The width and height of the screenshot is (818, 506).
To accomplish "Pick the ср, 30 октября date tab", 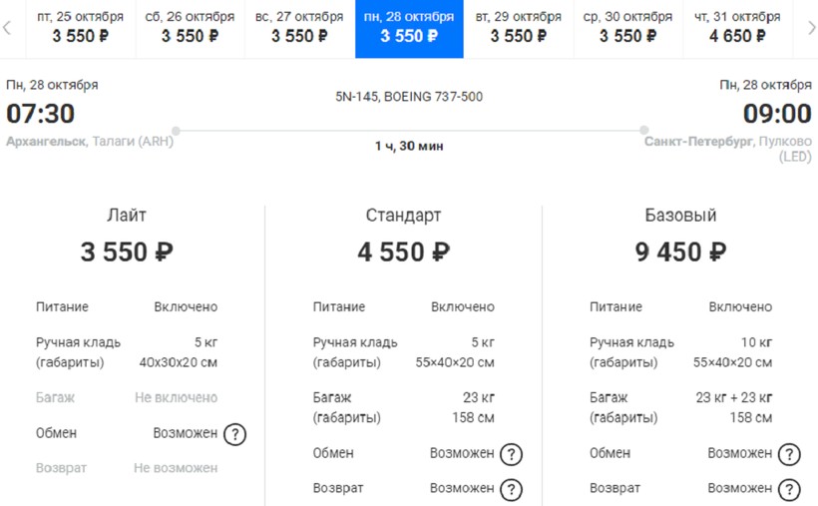I will point(628,27).
